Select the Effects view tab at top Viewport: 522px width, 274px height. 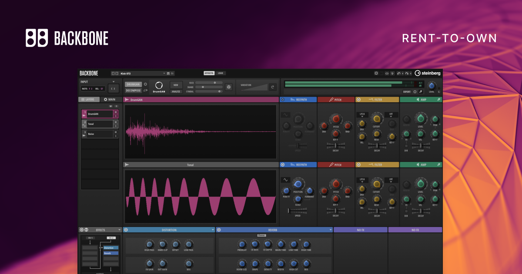click(x=209, y=73)
